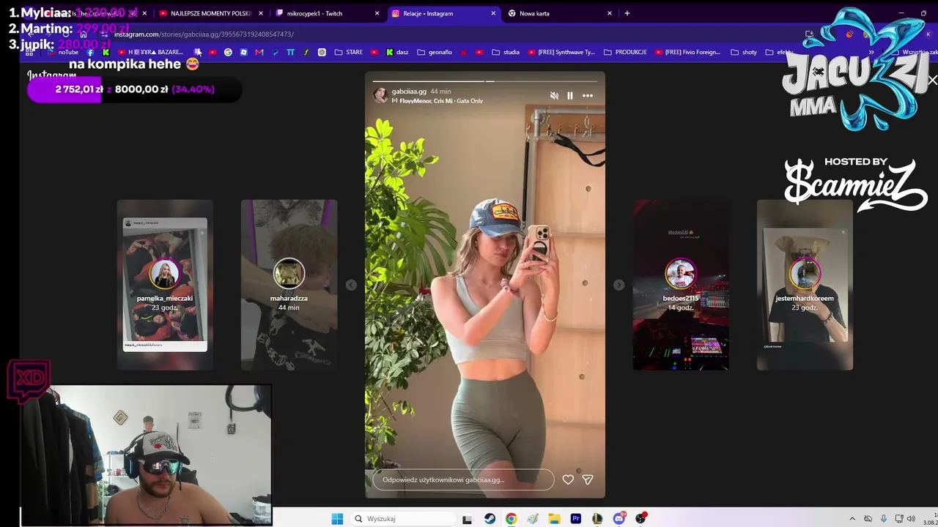938x527 pixels.
Task: Open League of Legends from the taskbar
Action: 597,519
